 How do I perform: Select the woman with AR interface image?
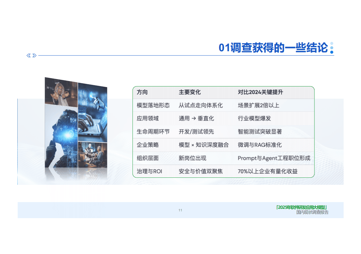click(61, 92)
